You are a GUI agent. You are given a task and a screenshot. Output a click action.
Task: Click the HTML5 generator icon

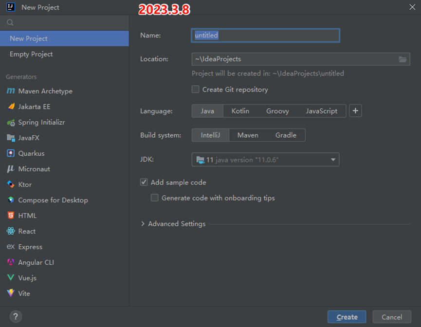pos(11,216)
